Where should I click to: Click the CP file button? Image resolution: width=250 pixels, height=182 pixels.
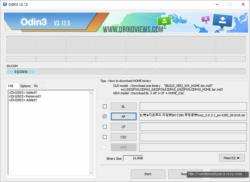(124, 127)
